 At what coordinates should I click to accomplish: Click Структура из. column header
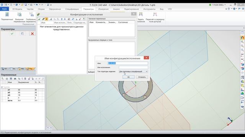[80, 23]
